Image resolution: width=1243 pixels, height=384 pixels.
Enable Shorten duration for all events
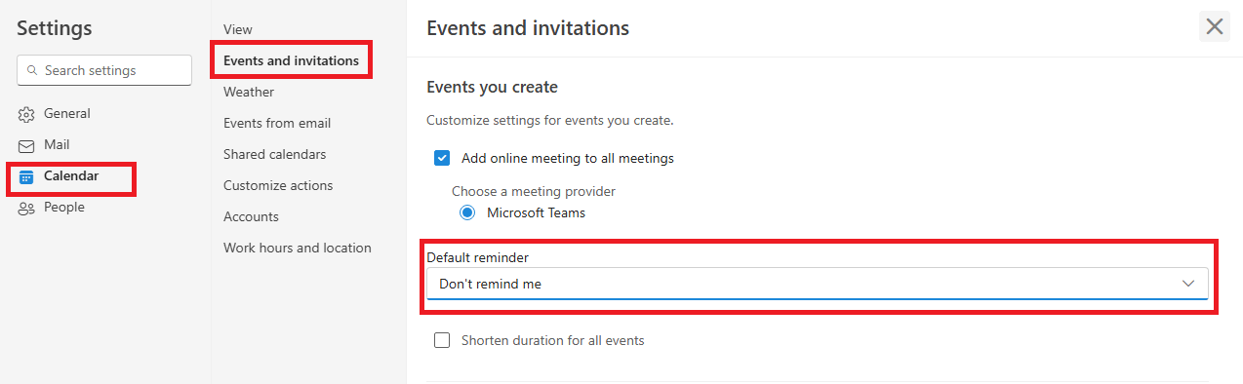[442, 341]
